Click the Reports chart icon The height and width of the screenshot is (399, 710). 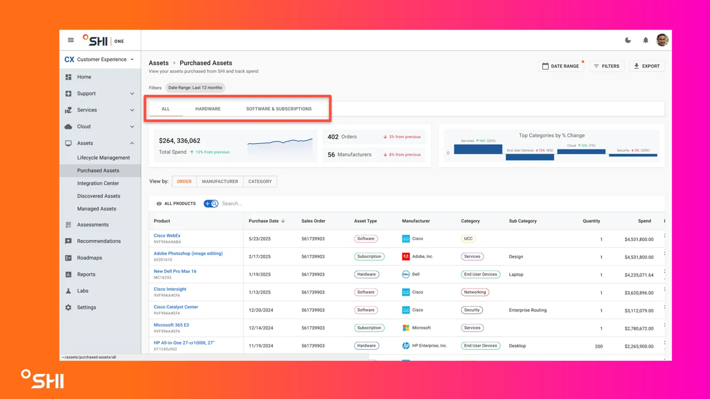coord(68,274)
